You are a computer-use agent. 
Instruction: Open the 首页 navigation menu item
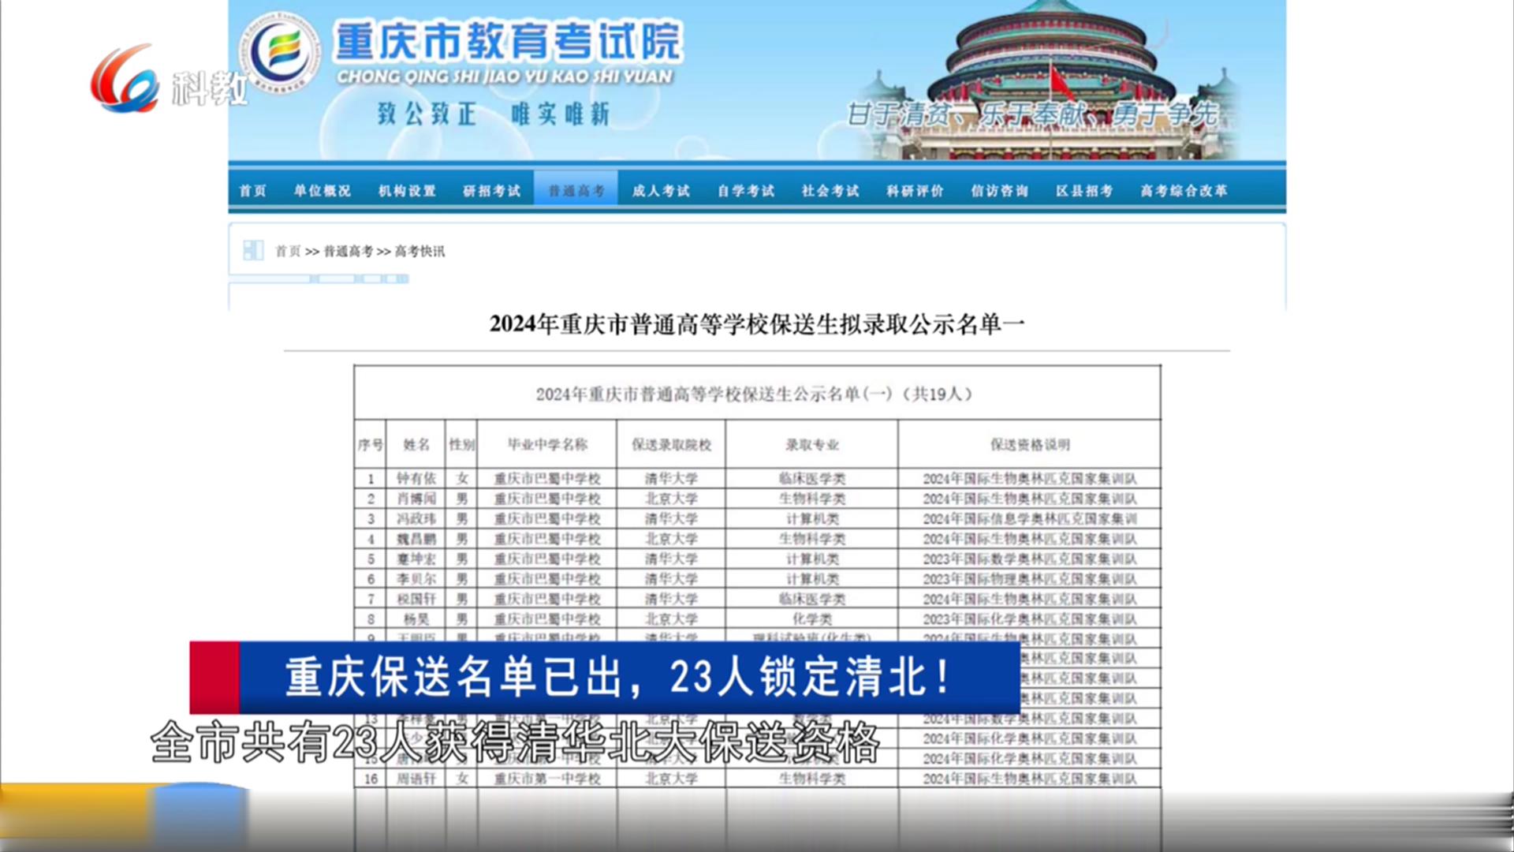pos(253,191)
